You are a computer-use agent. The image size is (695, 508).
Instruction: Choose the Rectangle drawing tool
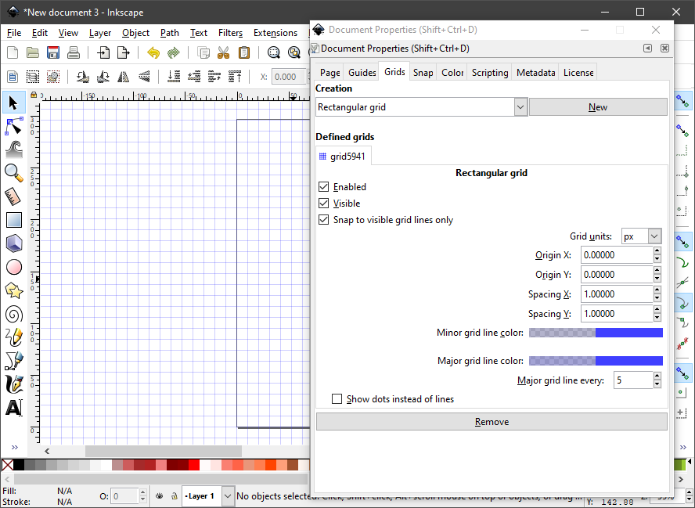coord(13,220)
